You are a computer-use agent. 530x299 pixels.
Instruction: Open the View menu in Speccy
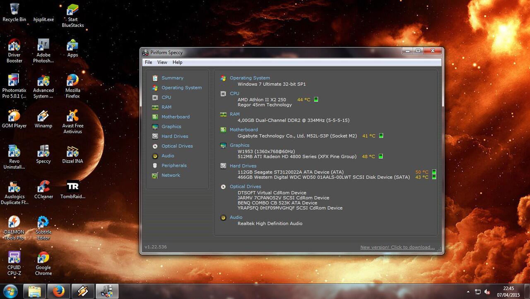(162, 62)
